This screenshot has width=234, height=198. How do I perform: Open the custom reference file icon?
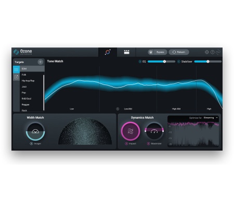point(16,77)
